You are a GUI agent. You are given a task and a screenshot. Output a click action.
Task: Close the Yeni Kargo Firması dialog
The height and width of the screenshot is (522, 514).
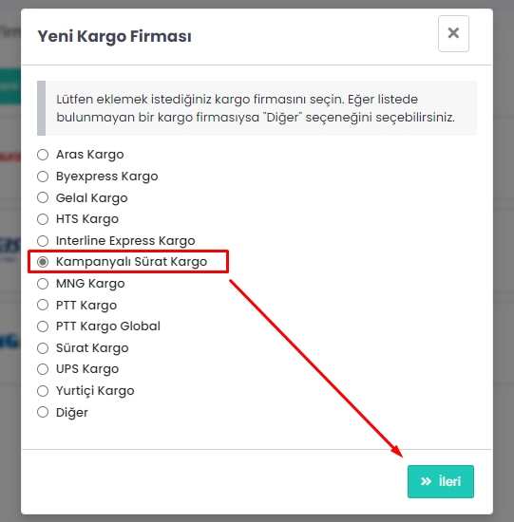(453, 33)
